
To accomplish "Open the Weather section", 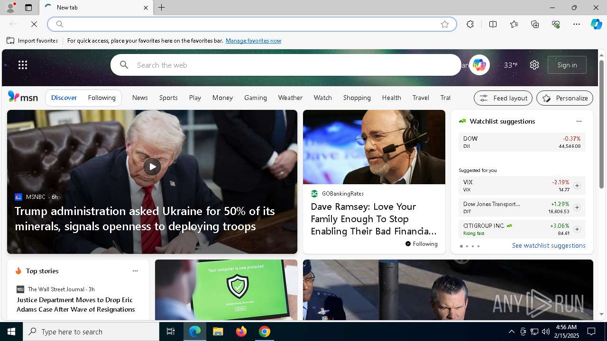I will pyautogui.click(x=290, y=98).
